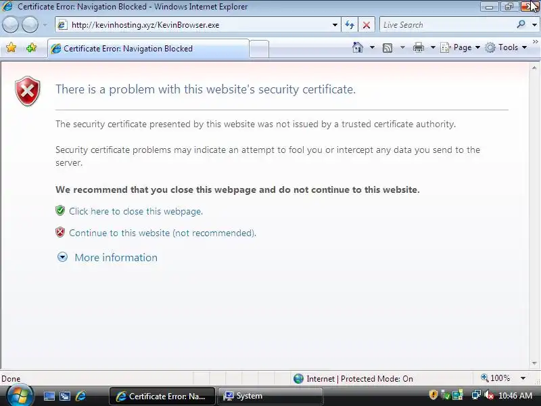The width and height of the screenshot is (541, 406).
Task: Click the Windows flag tray icon
Action: 458,395
